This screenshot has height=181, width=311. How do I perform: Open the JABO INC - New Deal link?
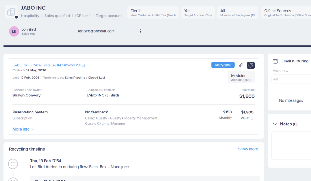(46, 65)
